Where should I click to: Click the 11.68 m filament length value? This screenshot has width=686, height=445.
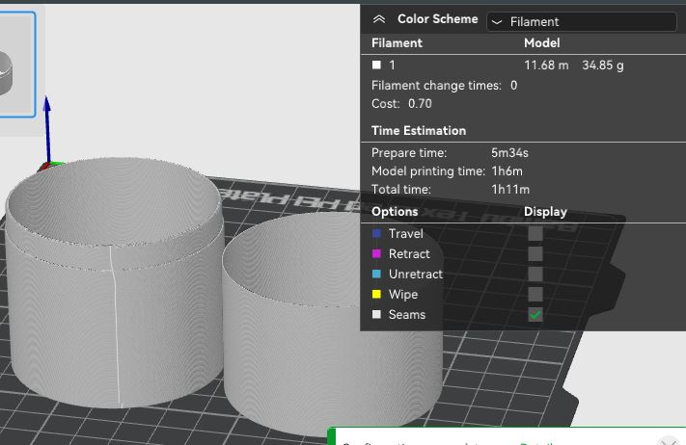pos(546,65)
